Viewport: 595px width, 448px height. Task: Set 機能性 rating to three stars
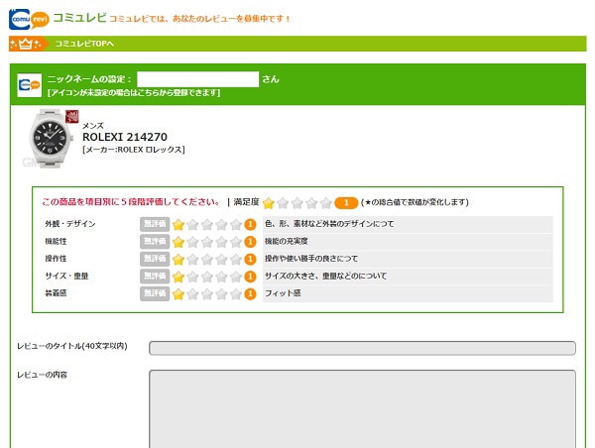(207, 242)
